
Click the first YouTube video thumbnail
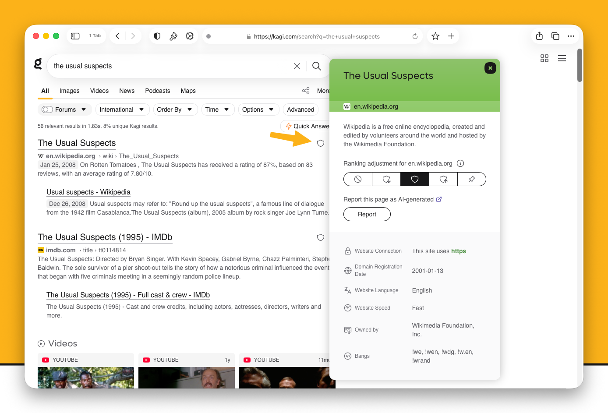[86, 377]
